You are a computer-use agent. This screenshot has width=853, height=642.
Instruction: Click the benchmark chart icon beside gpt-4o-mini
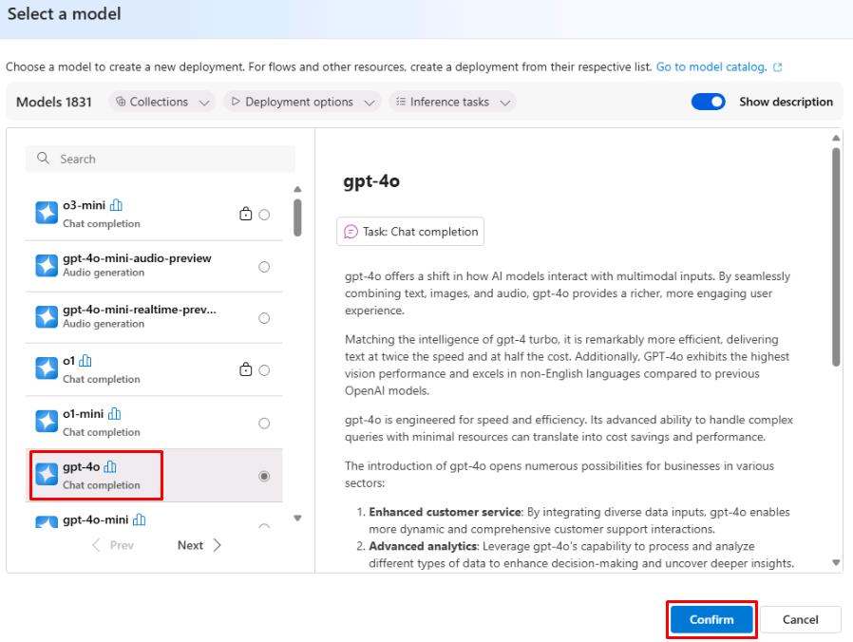pos(140,519)
